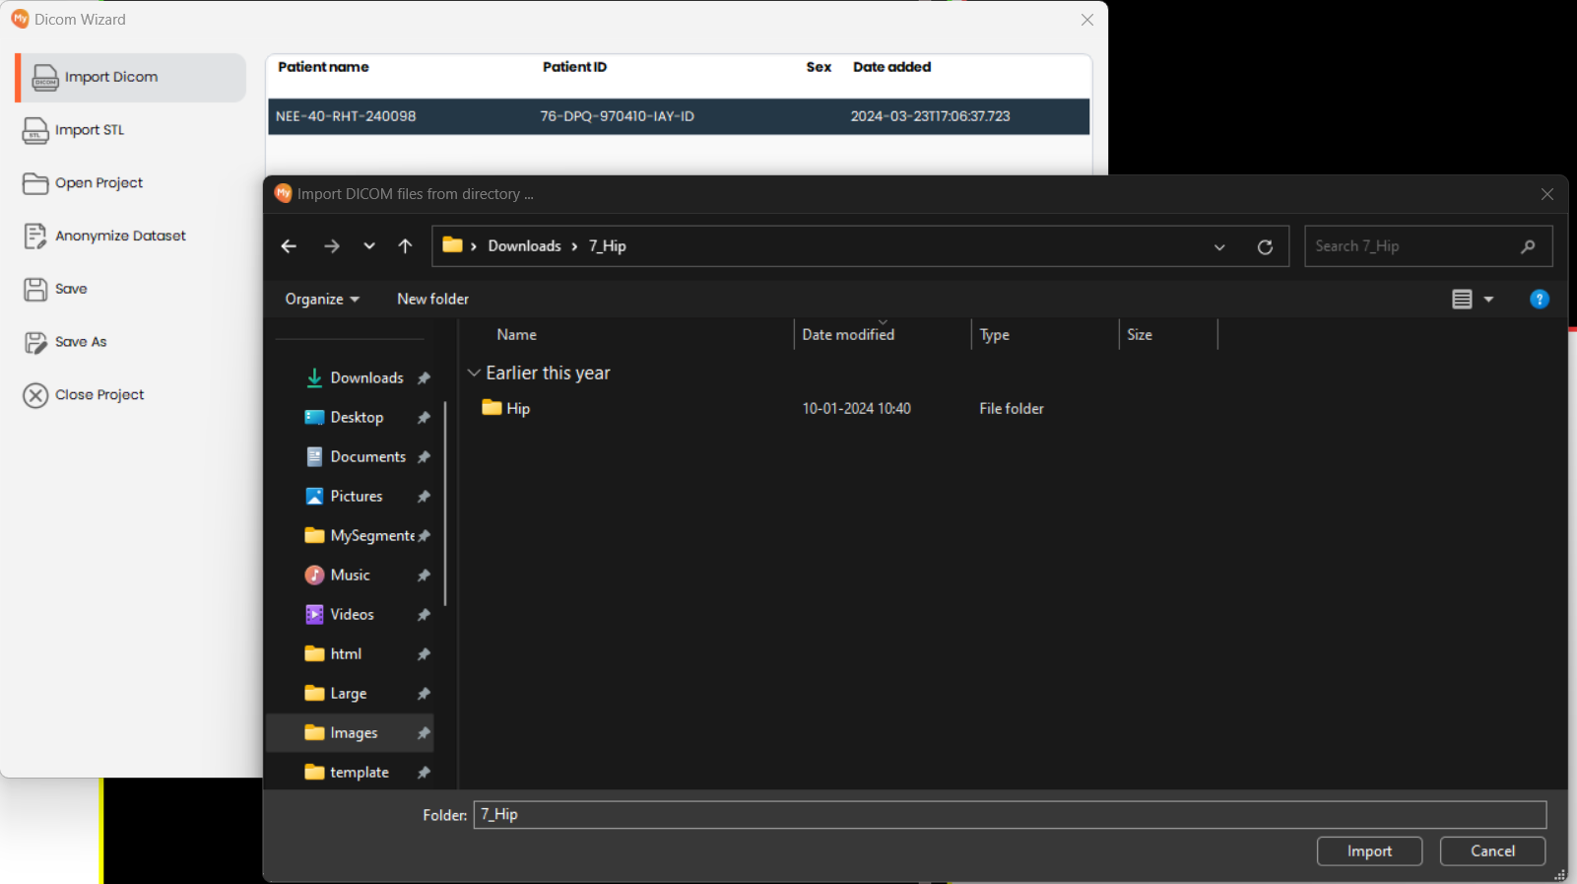Click the Search 7_Hip field

point(1413,246)
